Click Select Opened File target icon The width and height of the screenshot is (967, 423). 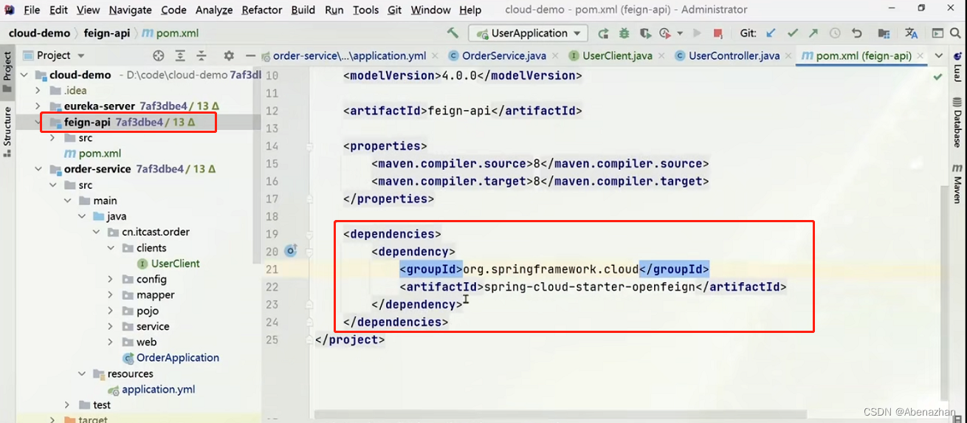pos(158,55)
